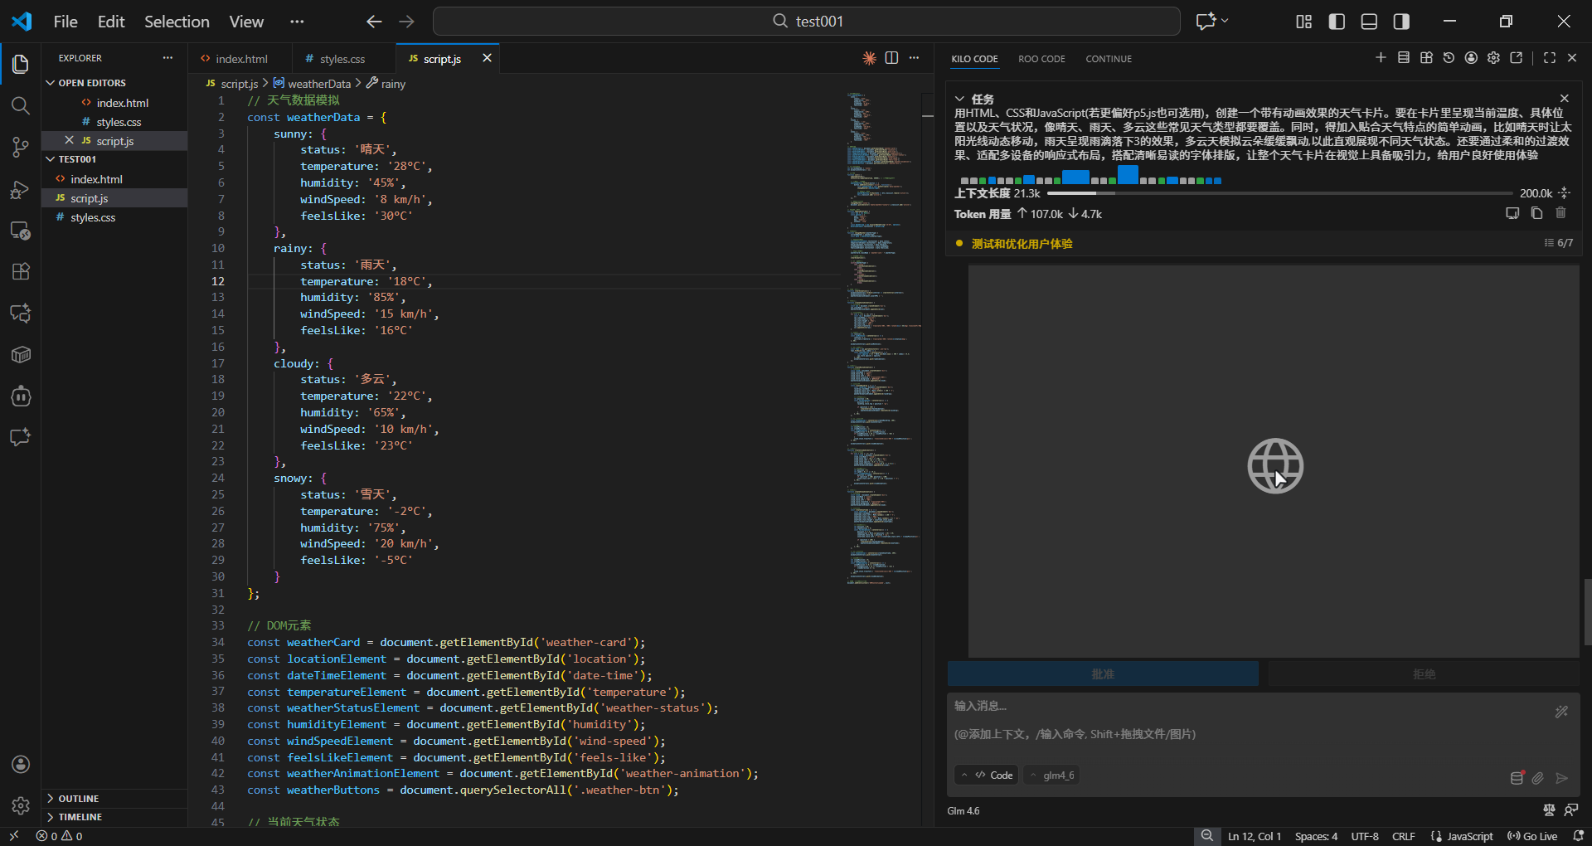Send the message with the arrow icon
The height and width of the screenshot is (846, 1592).
(1561, 778)
